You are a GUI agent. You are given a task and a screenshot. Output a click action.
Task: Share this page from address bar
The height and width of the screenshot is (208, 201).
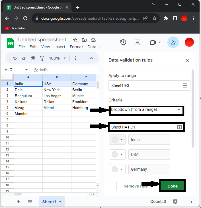pyautogui.click(x=145, y=18)
